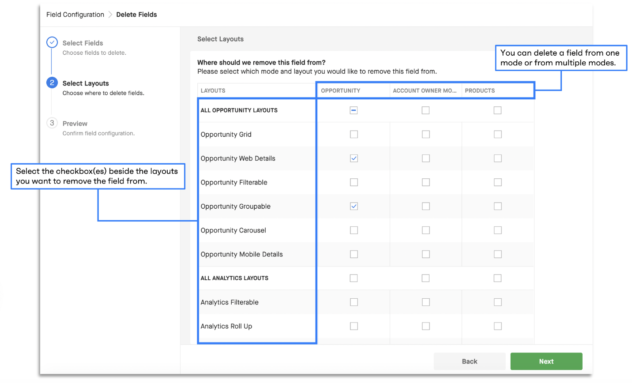Toggle All Opportunity Layouts checkbox under Opportunity column

[x=354, y=110]
